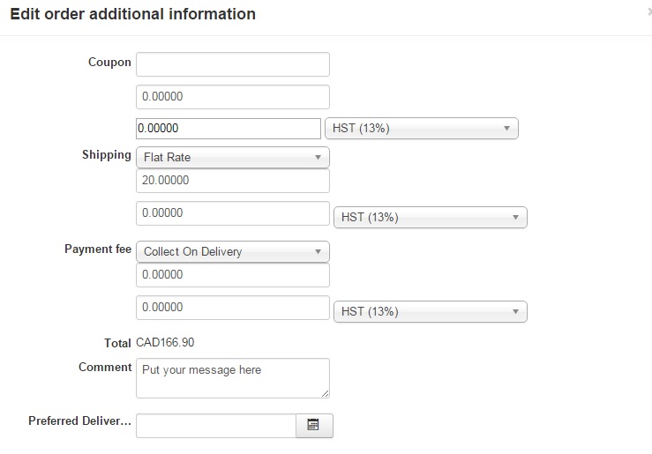Open the Collect On Delivery payment dropdown
652x454 pixels.
coord(233,252)
